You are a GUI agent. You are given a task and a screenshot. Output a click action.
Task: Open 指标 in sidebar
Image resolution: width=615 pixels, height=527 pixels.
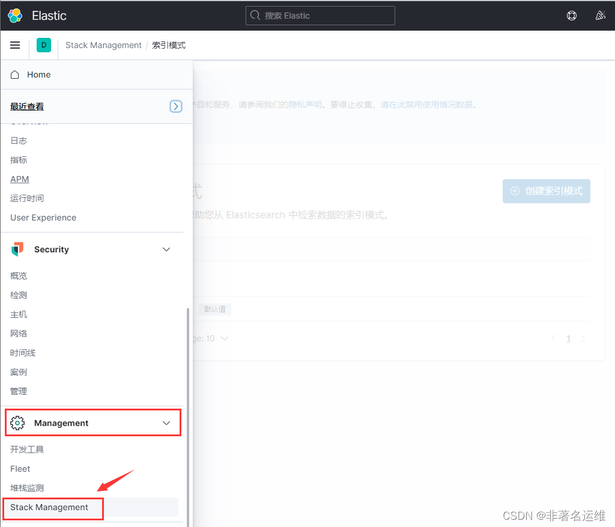pos(19,160)
